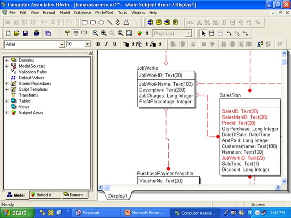Click the line color pen tool
Viewport: 291px width, 218px height.
(153, 44)
